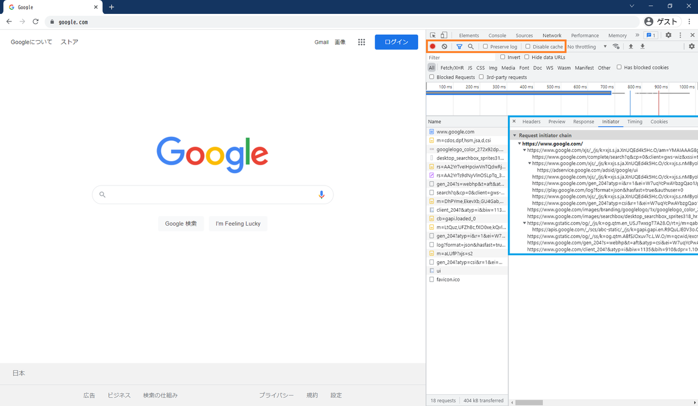The height and width of the screenshot is (406, 698).
Task: Clear the network log
Action: coord(444,47)
